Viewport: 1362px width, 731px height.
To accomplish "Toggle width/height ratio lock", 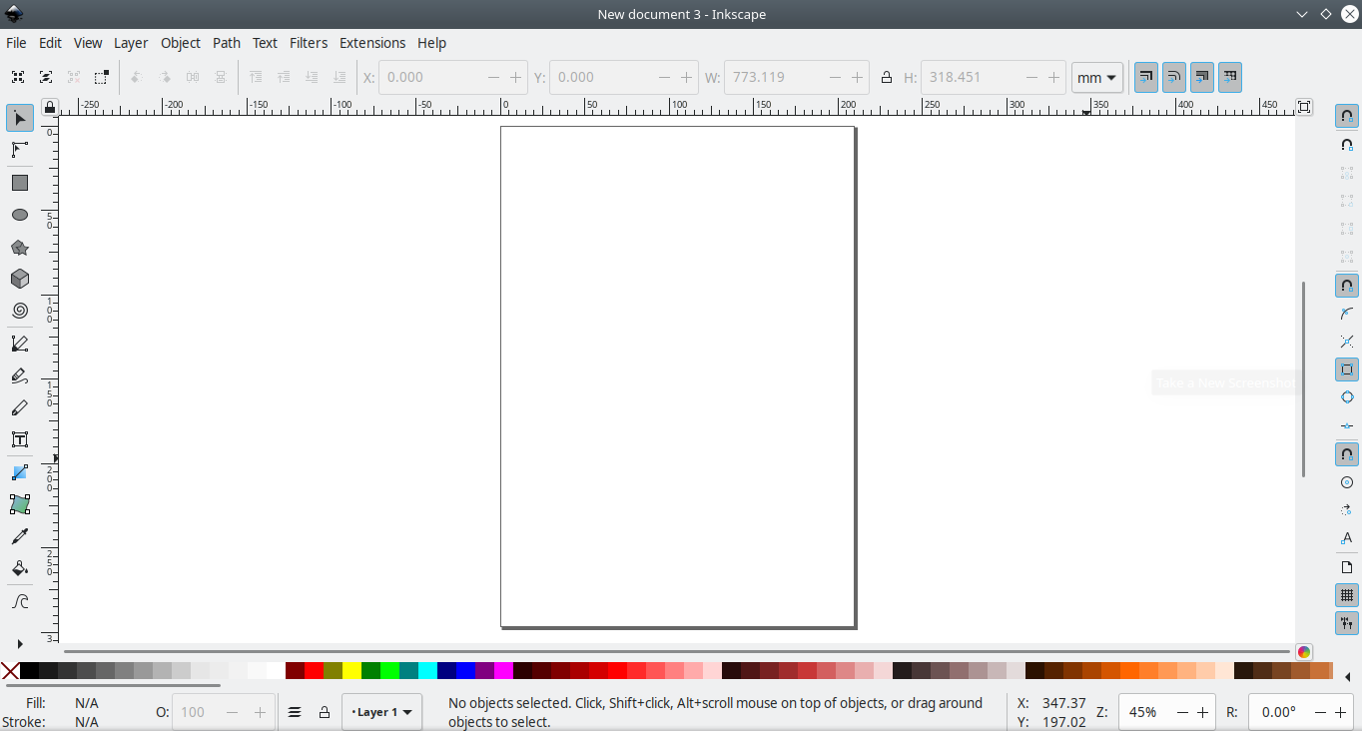I will [887, 77].
